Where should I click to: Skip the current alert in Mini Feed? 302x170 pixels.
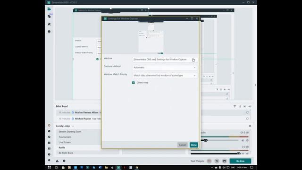pyautogui.click(x=244, y=106)
